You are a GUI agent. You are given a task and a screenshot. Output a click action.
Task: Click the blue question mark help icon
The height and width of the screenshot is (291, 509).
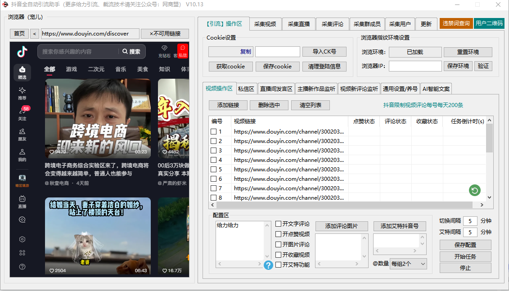point(268,265)
